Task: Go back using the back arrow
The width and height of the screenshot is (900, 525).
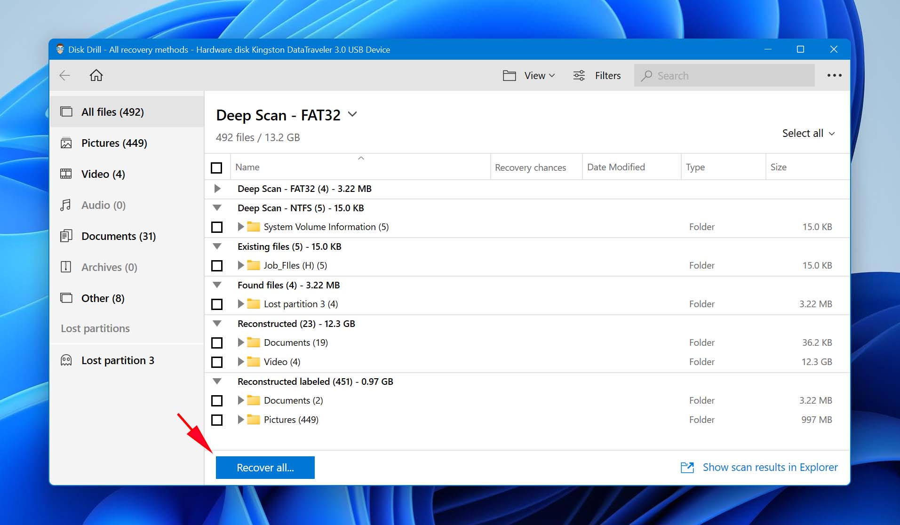Action: click(65, 75)
